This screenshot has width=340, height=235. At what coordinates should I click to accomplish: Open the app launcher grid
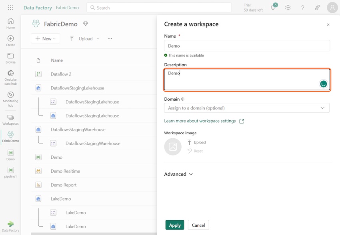click(x=10, y=8)
